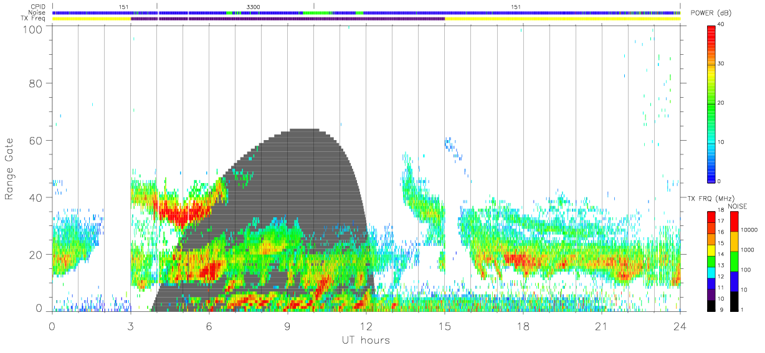The height and width of the screenshot is (353, 765).
Task: Click the '17' label on TX FRQ legend
Action: pos(721,220)
